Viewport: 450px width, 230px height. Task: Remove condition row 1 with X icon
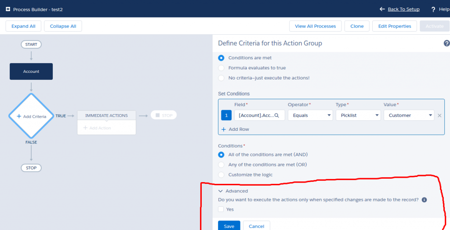439,115
